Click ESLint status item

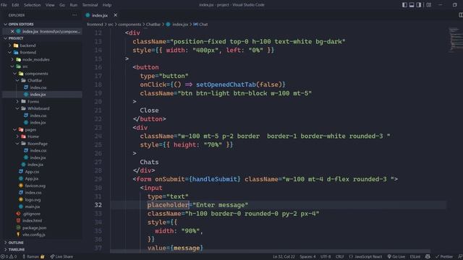coord(415,257)
